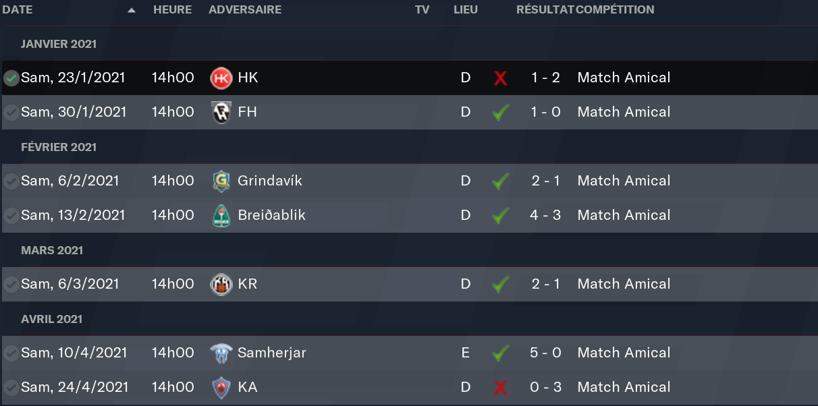Click the Breiðablik club badge

pos(221,216)
